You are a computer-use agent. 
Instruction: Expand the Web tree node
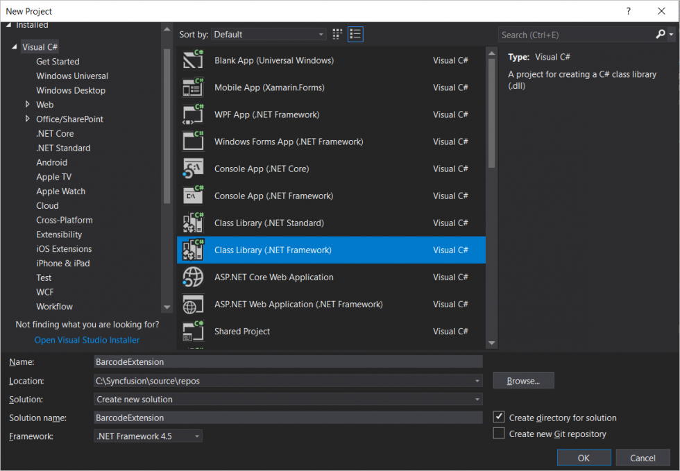(x=28, y=104)
